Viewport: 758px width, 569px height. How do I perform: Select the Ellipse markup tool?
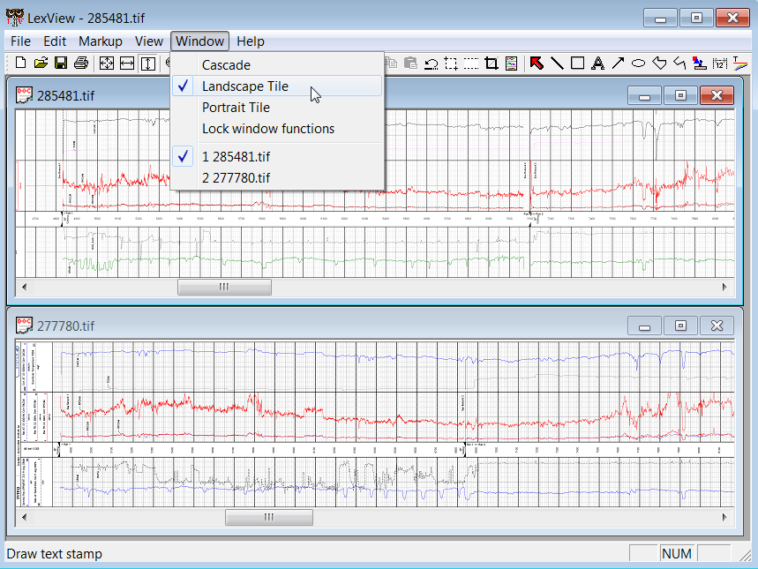point(638,64)
